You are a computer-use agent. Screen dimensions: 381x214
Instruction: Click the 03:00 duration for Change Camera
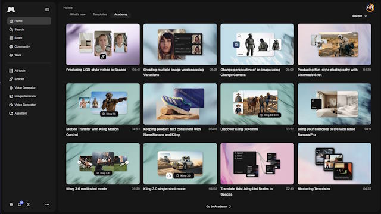[290, 70]
